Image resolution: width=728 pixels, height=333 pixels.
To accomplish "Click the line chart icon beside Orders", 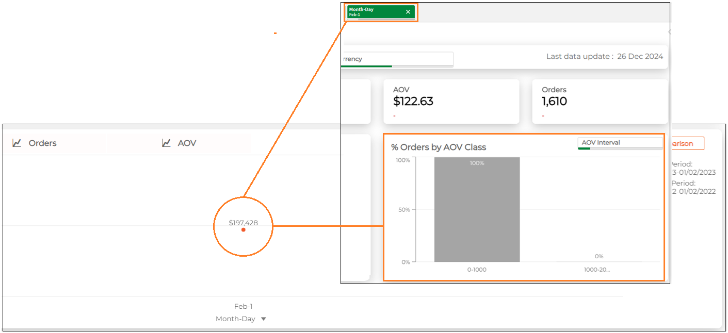I will point(17,143).
